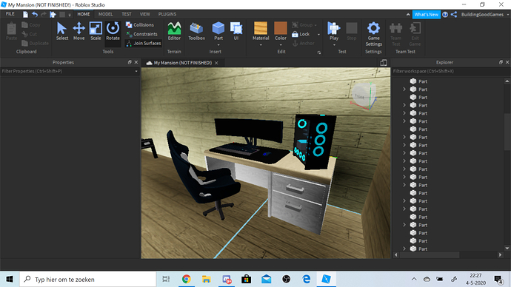The width and height of the screenshot is (511, 287).
Task: Start playtest with Play button
Action: (x=334, y=31)
